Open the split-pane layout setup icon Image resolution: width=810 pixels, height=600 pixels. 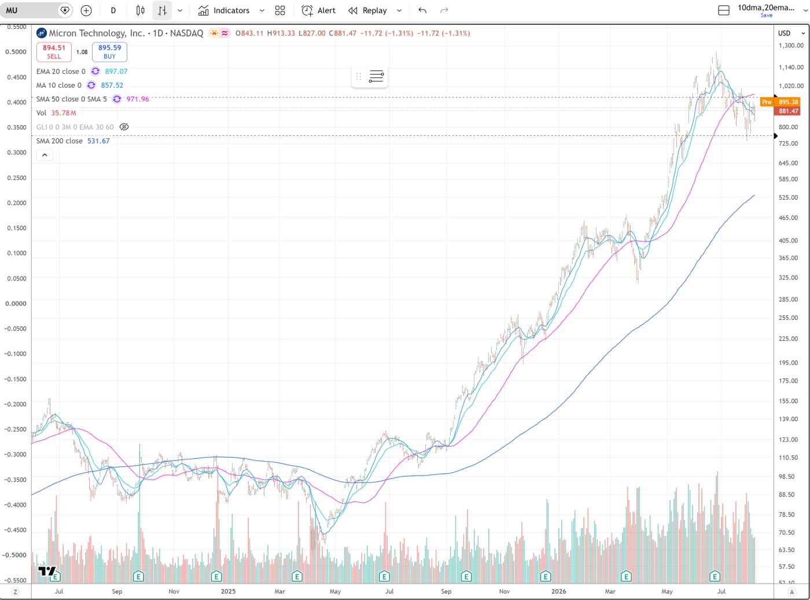tap(724, 10)
